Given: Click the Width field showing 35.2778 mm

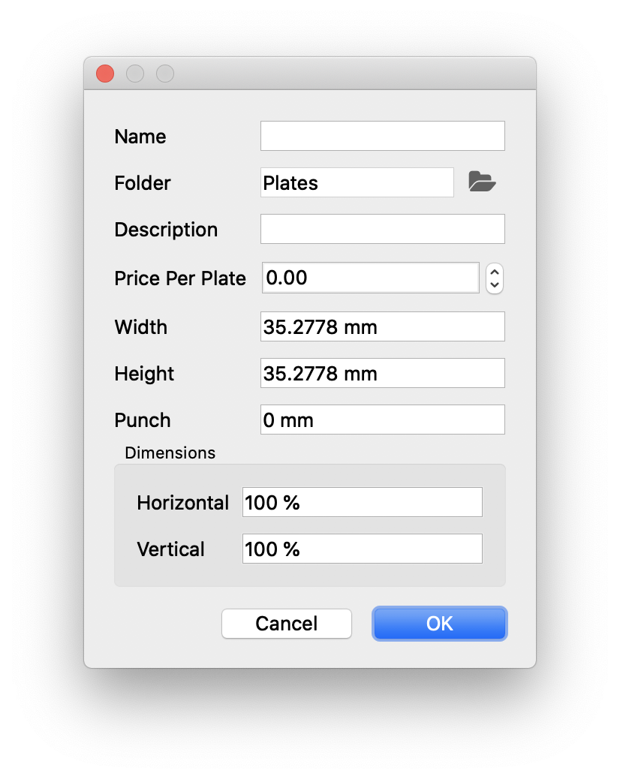Looking at the screenshot, I should (x=382, y=326).
